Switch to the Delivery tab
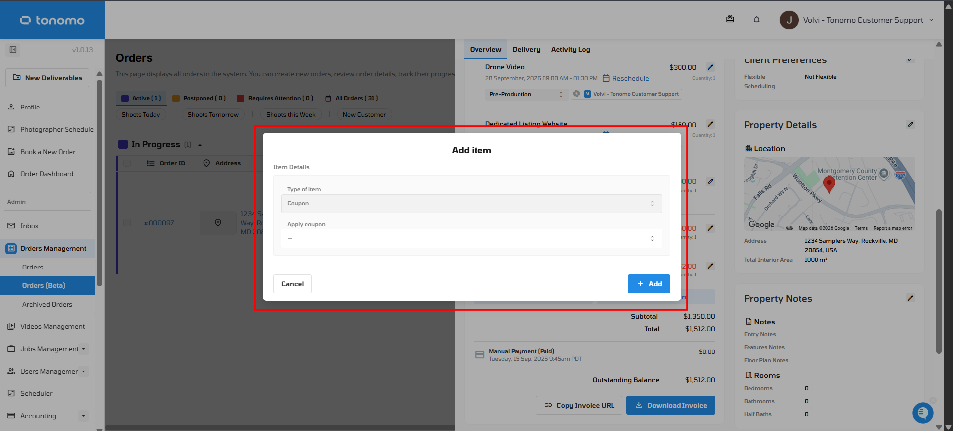Image resolution: width=953 pixels, height=431 pixels. pyautogui.click(x=526, y=49)
